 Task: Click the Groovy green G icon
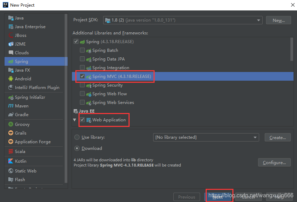[x=11, y=124]
